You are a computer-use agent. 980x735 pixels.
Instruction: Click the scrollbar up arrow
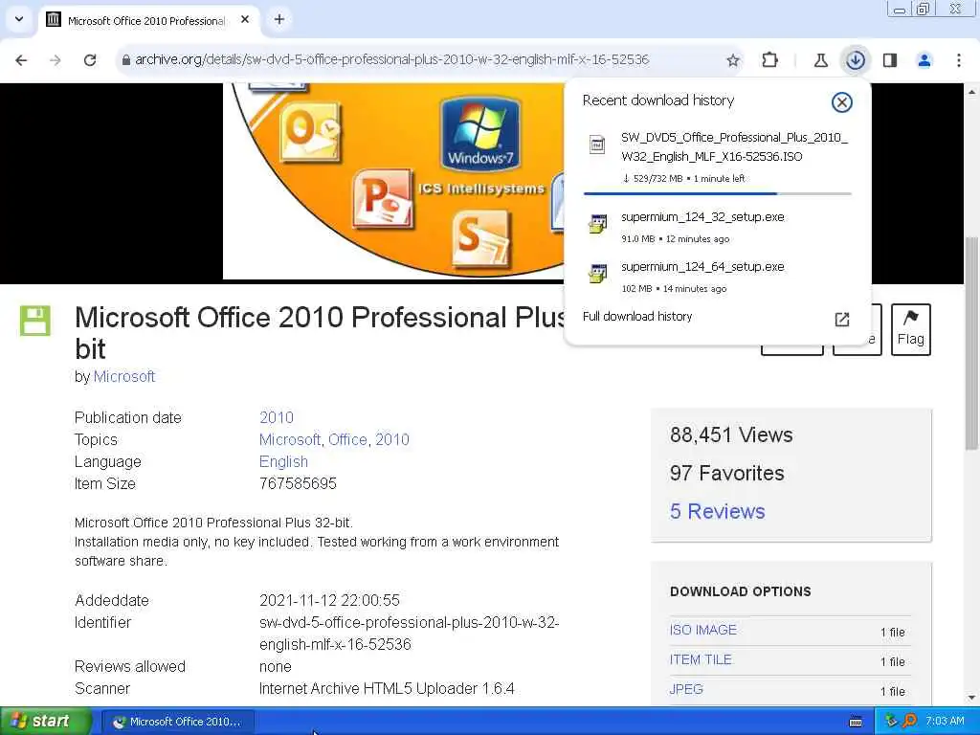click(x=971, y=92)
